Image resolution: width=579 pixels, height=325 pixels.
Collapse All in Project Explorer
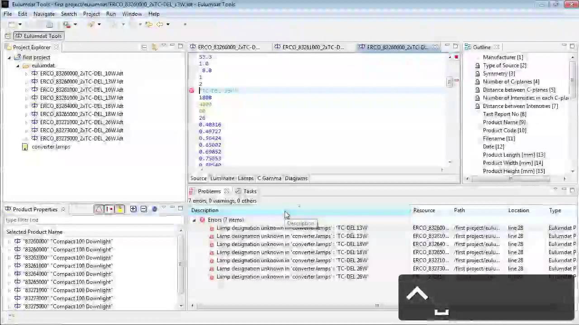(x=144, y=47)
